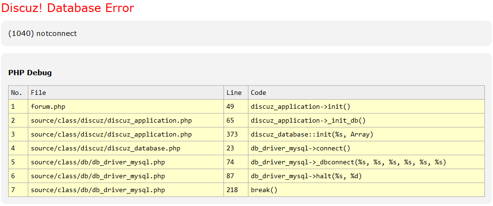
Task: Select the '(1040) notconnect' error message
Action: [x=43, y=34]
